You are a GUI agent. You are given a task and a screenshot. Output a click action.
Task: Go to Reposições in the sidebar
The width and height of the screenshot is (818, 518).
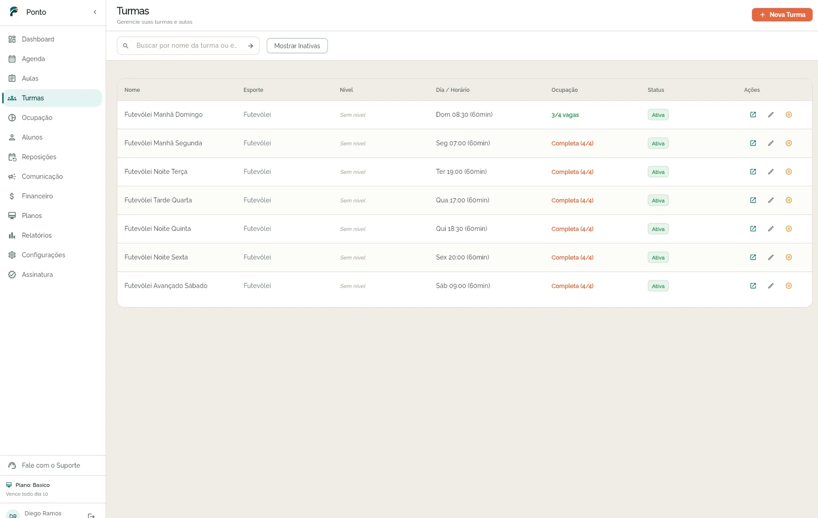53,157
